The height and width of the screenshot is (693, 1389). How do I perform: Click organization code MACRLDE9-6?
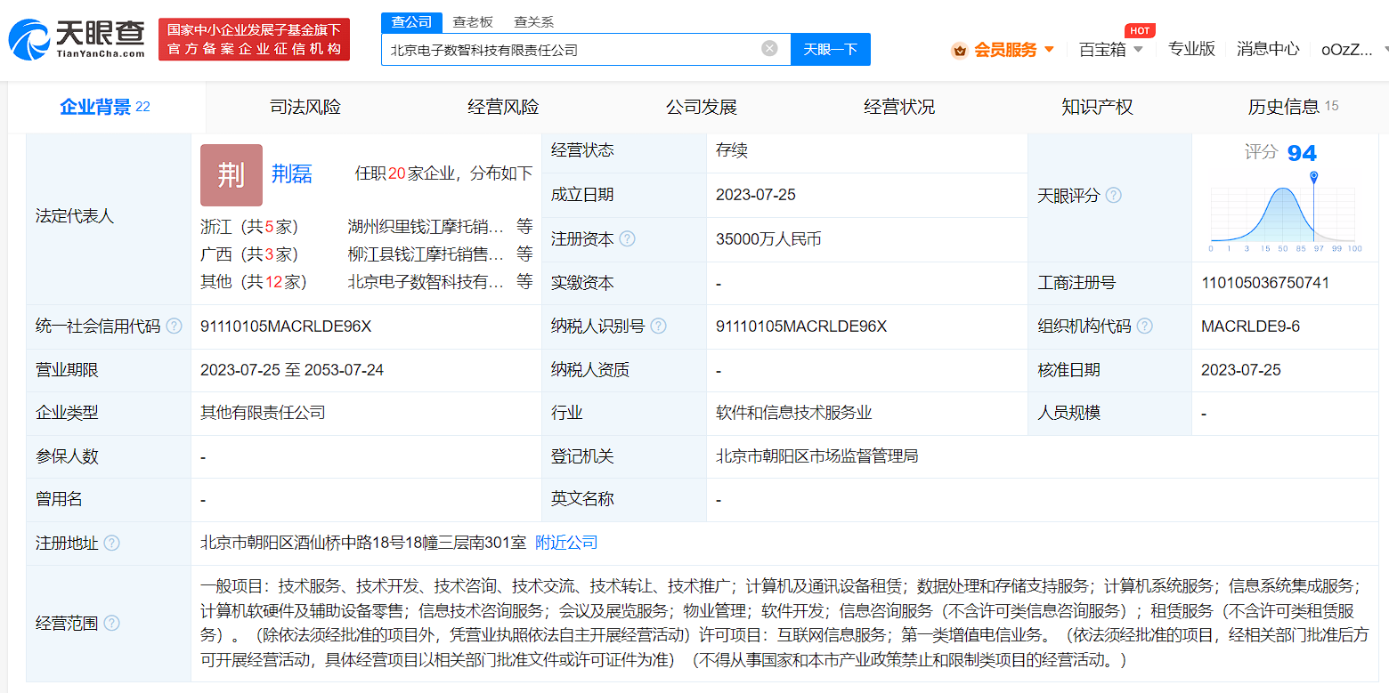(x=1250, y=326)
